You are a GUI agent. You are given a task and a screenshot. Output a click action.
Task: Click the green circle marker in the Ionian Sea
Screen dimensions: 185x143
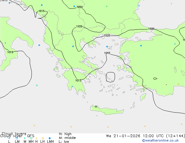click(x=37, y=85)
